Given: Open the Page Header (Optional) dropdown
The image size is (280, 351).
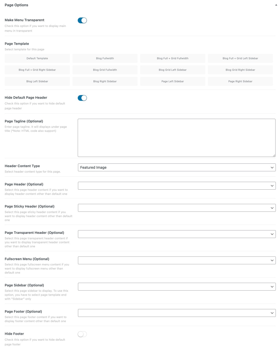Looking at the screenshot, I should (x=177, y=185).
